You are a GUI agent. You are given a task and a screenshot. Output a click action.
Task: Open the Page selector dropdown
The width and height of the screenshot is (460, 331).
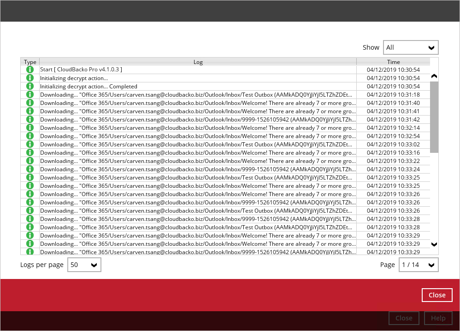tap(418, 265)
